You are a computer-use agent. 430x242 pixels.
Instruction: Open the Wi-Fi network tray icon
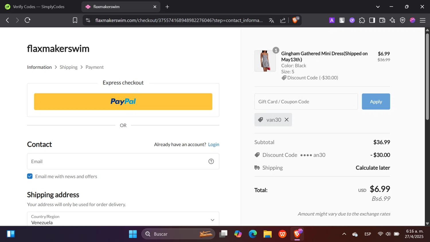coord(380,234)
